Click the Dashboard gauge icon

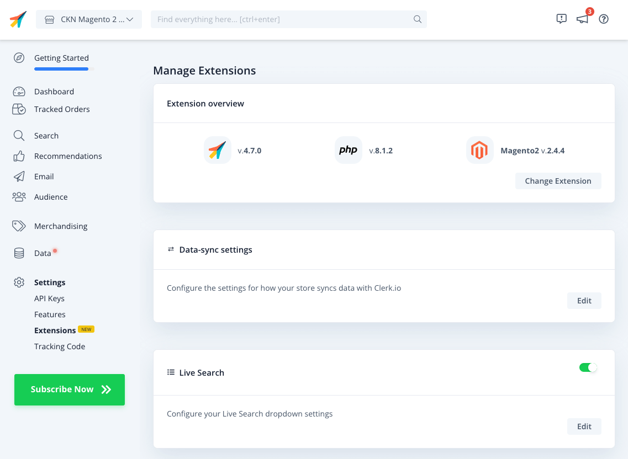click(x=19, y=92)
